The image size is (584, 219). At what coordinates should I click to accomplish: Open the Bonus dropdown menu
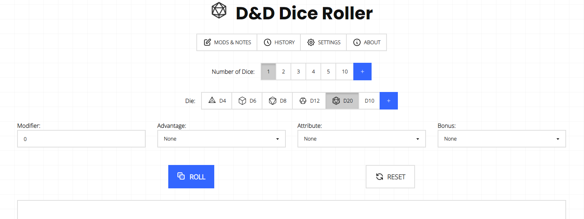[502, 139]
